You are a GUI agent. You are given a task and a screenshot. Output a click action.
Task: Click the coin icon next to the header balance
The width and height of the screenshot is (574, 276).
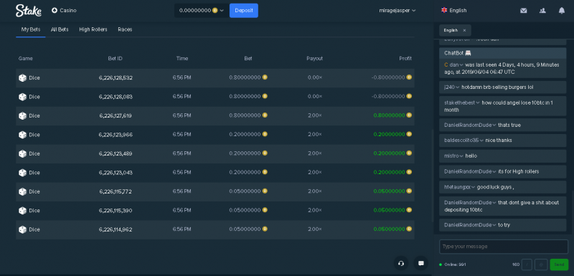tap(215, 11)
